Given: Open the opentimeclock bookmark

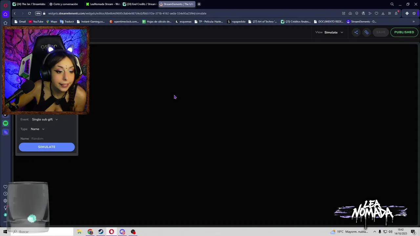Looking at the screenshot, I should (x=124, y=22).
